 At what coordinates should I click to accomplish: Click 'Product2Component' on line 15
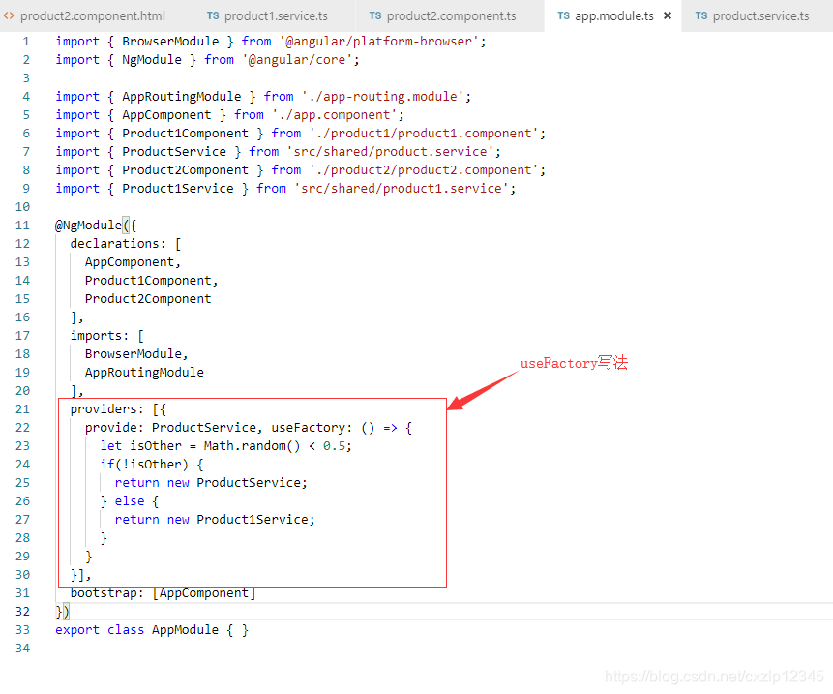(x=148, y=299)
